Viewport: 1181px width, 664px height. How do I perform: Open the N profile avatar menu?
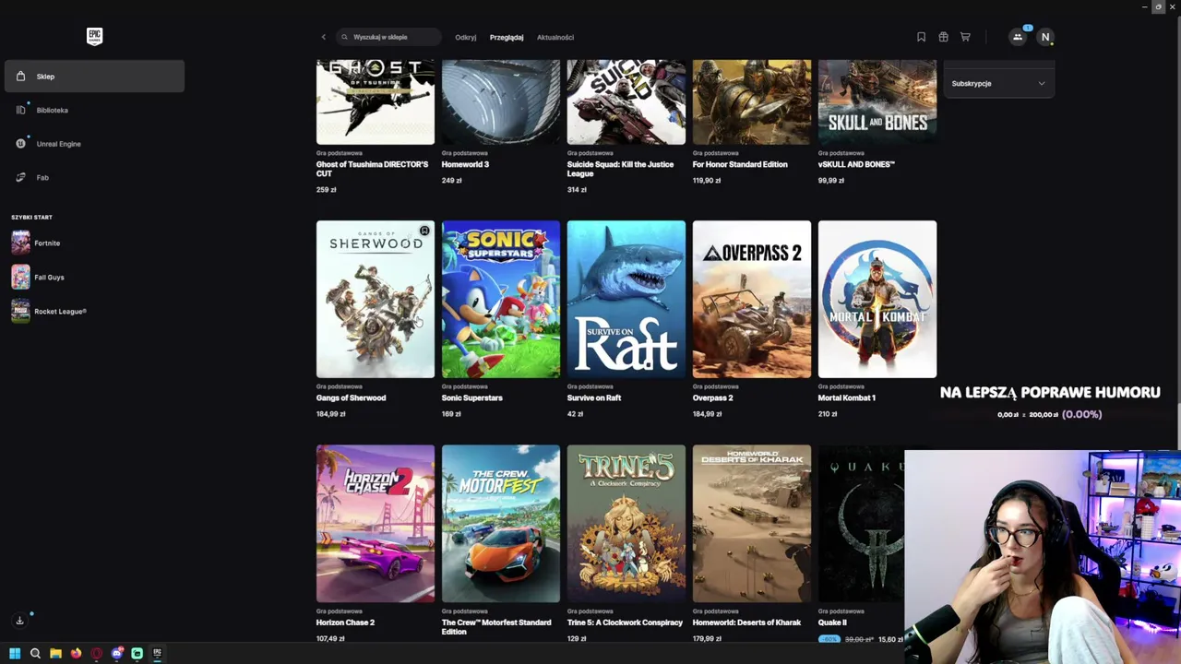pos(1045,37)
